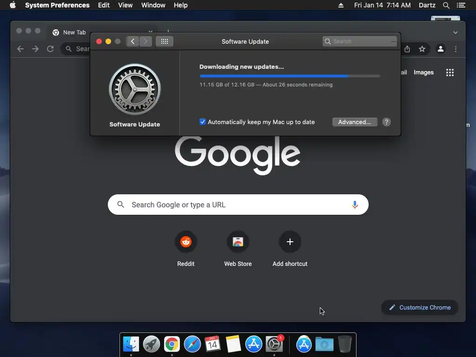Open the Edit menu
476x357 pixels.
pos(104,5)
